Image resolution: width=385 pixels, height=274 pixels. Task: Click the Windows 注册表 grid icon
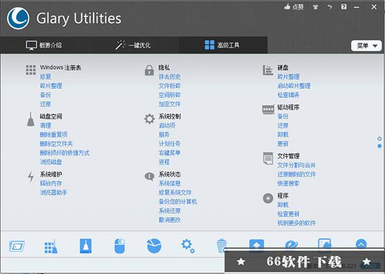[x=31, y=70]
